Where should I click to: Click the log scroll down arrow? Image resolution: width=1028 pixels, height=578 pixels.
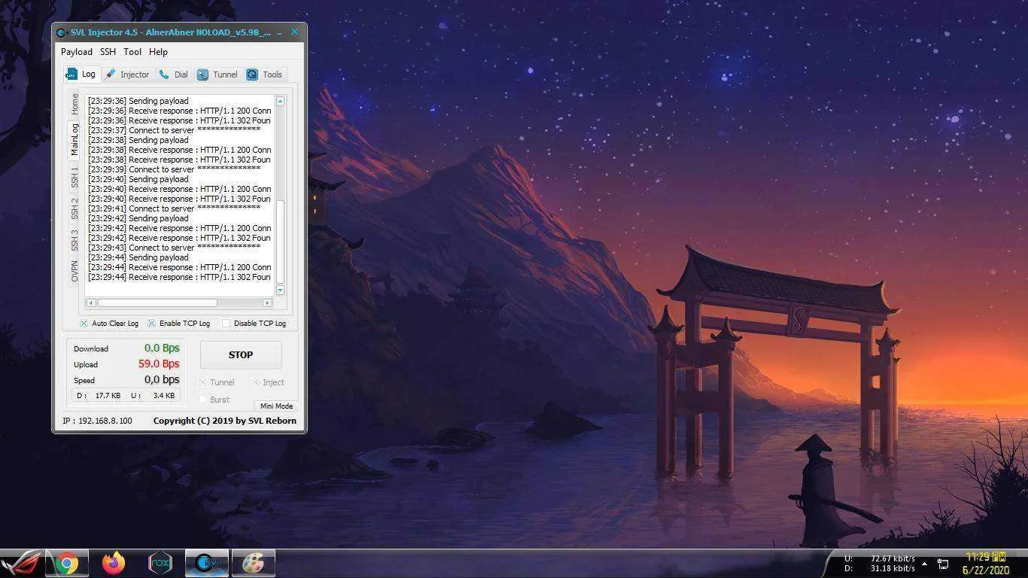click(280, 290)
